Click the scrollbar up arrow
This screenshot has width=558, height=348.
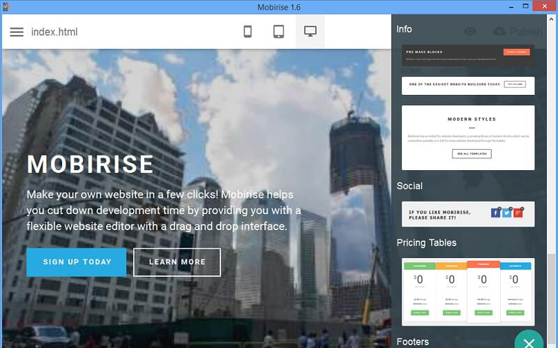551,20
